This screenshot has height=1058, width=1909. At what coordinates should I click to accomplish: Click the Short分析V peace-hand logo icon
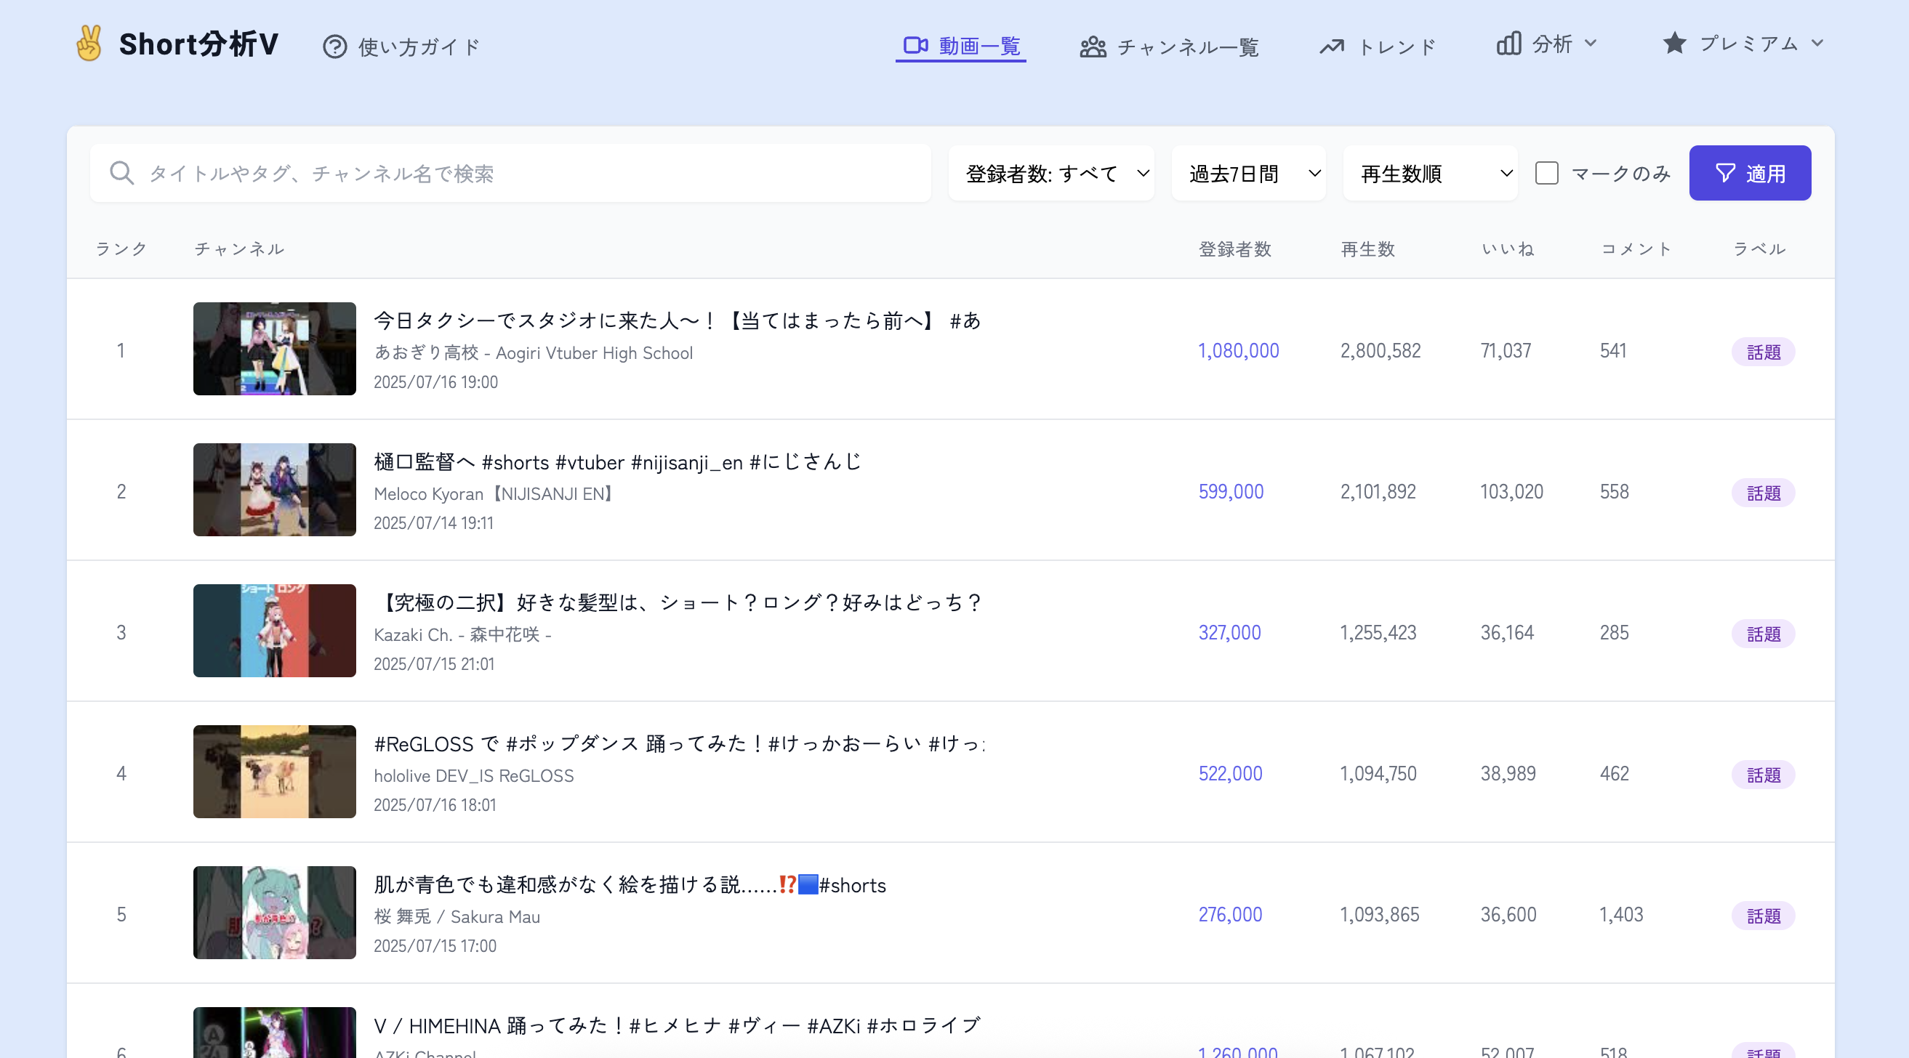click(x=89, y=43)
